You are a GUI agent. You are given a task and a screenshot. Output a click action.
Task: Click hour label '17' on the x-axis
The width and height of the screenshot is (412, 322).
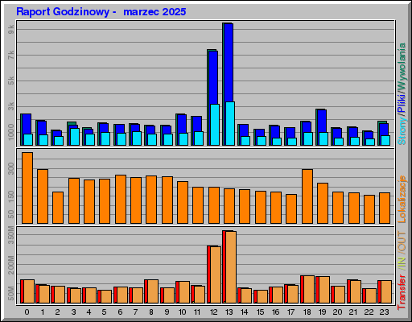pyautogui.click(x=290, y=312)
